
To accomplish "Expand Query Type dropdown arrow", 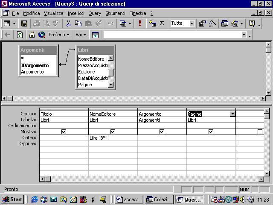I will [130, 23].
